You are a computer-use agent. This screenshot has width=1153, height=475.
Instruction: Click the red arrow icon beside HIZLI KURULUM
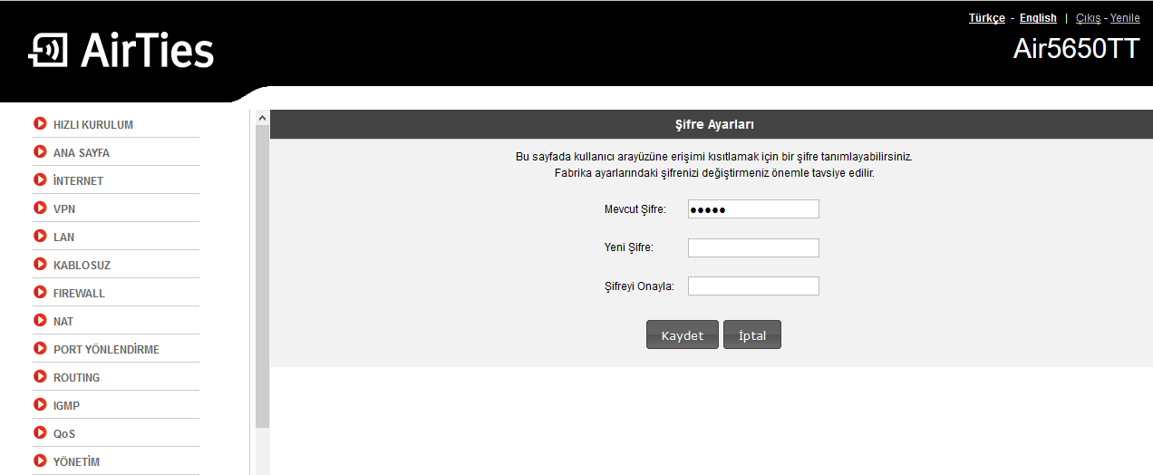coord(40,124)
